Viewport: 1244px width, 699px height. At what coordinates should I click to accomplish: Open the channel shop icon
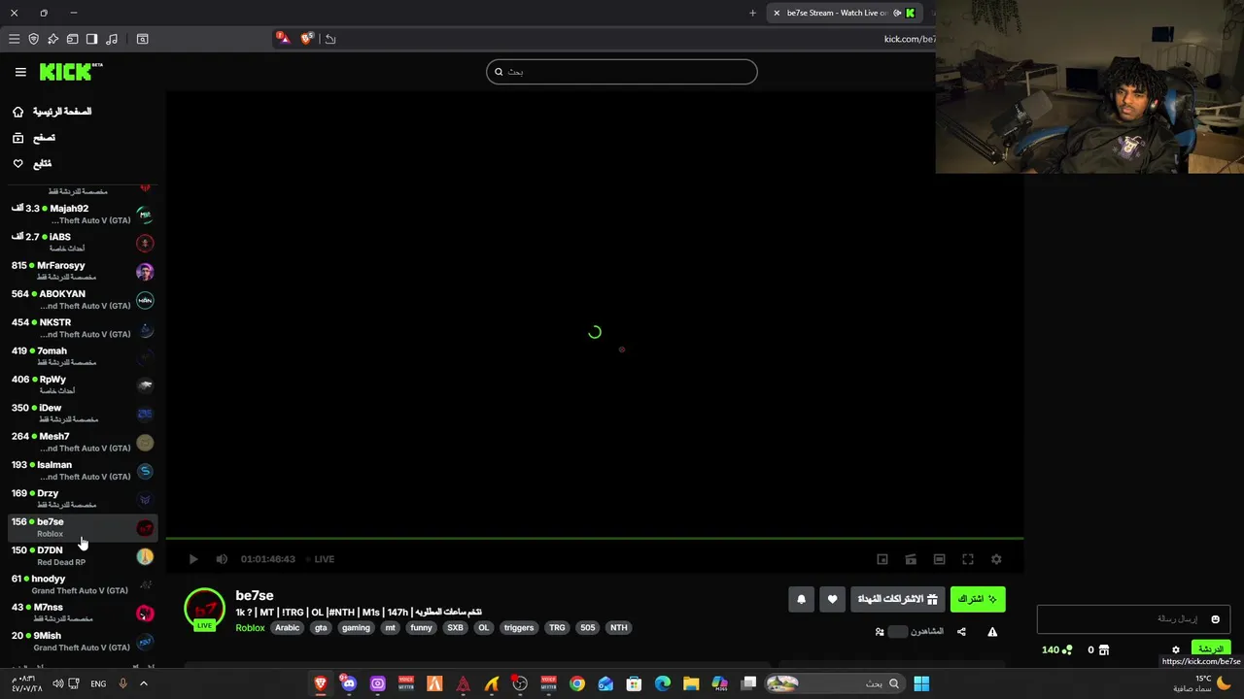tap(1104, 650)
